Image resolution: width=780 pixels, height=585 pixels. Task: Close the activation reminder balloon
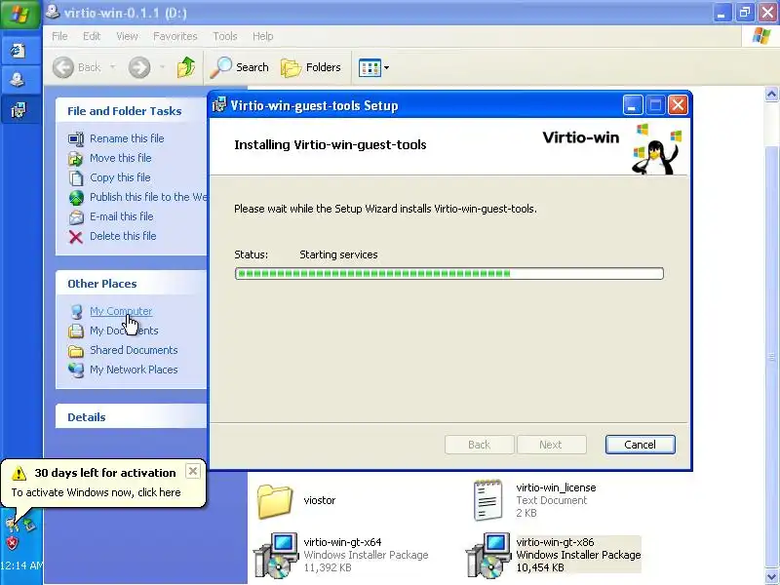[x=193, y=471]
